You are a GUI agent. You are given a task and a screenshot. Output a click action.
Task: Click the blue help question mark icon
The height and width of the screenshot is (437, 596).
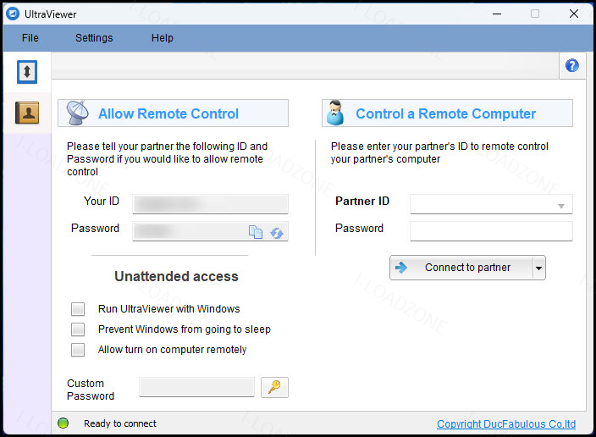click(x=571, y=66)
